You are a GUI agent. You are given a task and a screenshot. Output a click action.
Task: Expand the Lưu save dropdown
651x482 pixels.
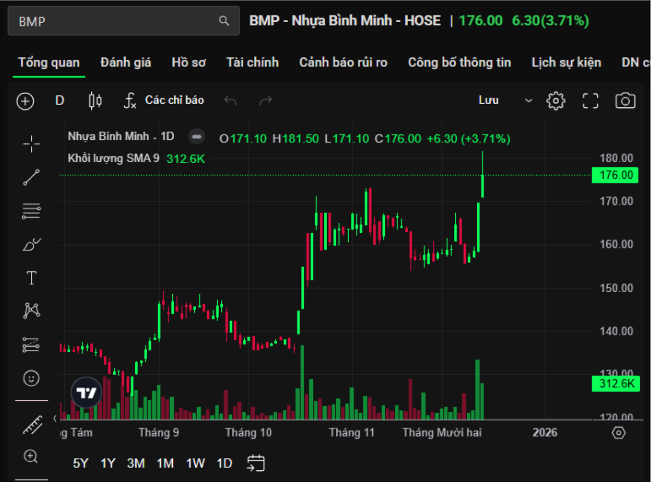click(x=529, y=100)
